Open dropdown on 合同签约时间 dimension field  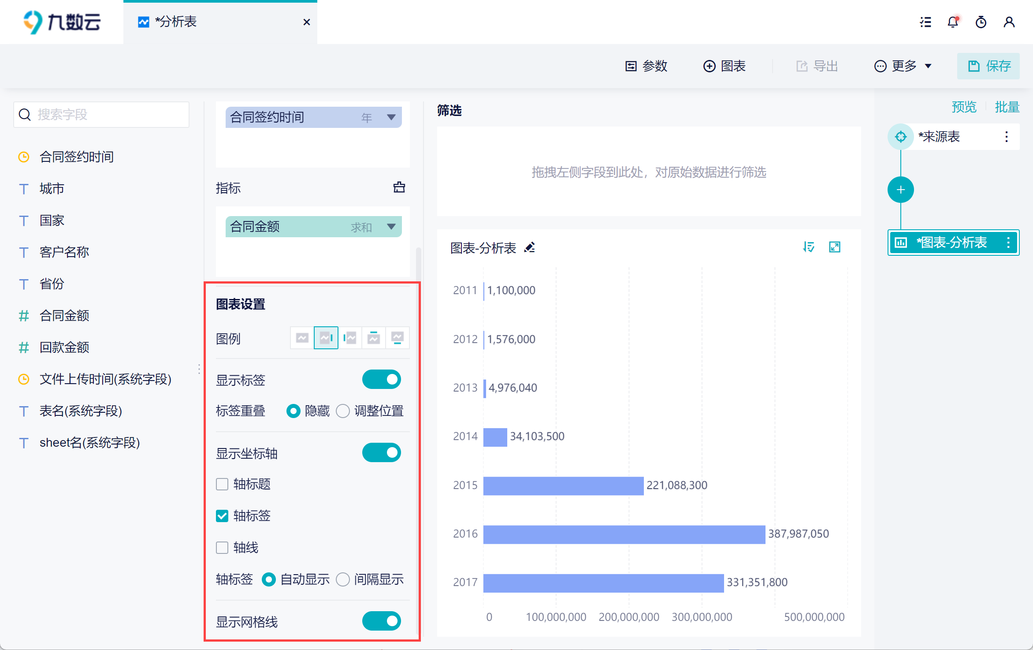[x=391, y=117]
